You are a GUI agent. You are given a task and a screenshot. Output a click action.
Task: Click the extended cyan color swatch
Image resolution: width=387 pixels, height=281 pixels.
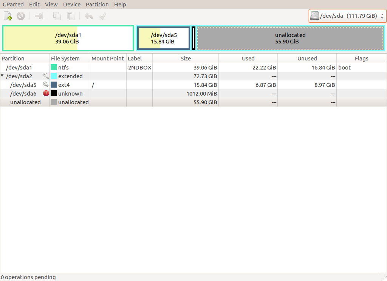(x=54, y=76)
